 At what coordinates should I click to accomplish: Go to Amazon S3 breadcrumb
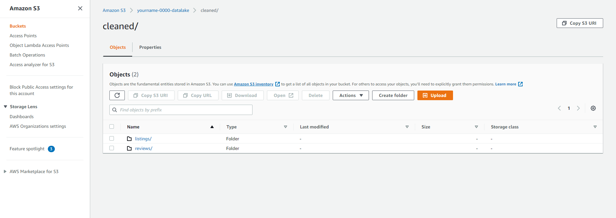tap(114, 10)
